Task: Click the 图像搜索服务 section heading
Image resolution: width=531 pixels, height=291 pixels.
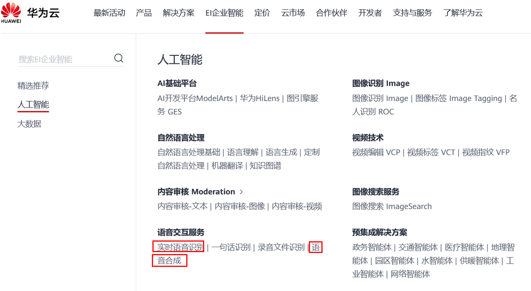Action: (376, 192)
